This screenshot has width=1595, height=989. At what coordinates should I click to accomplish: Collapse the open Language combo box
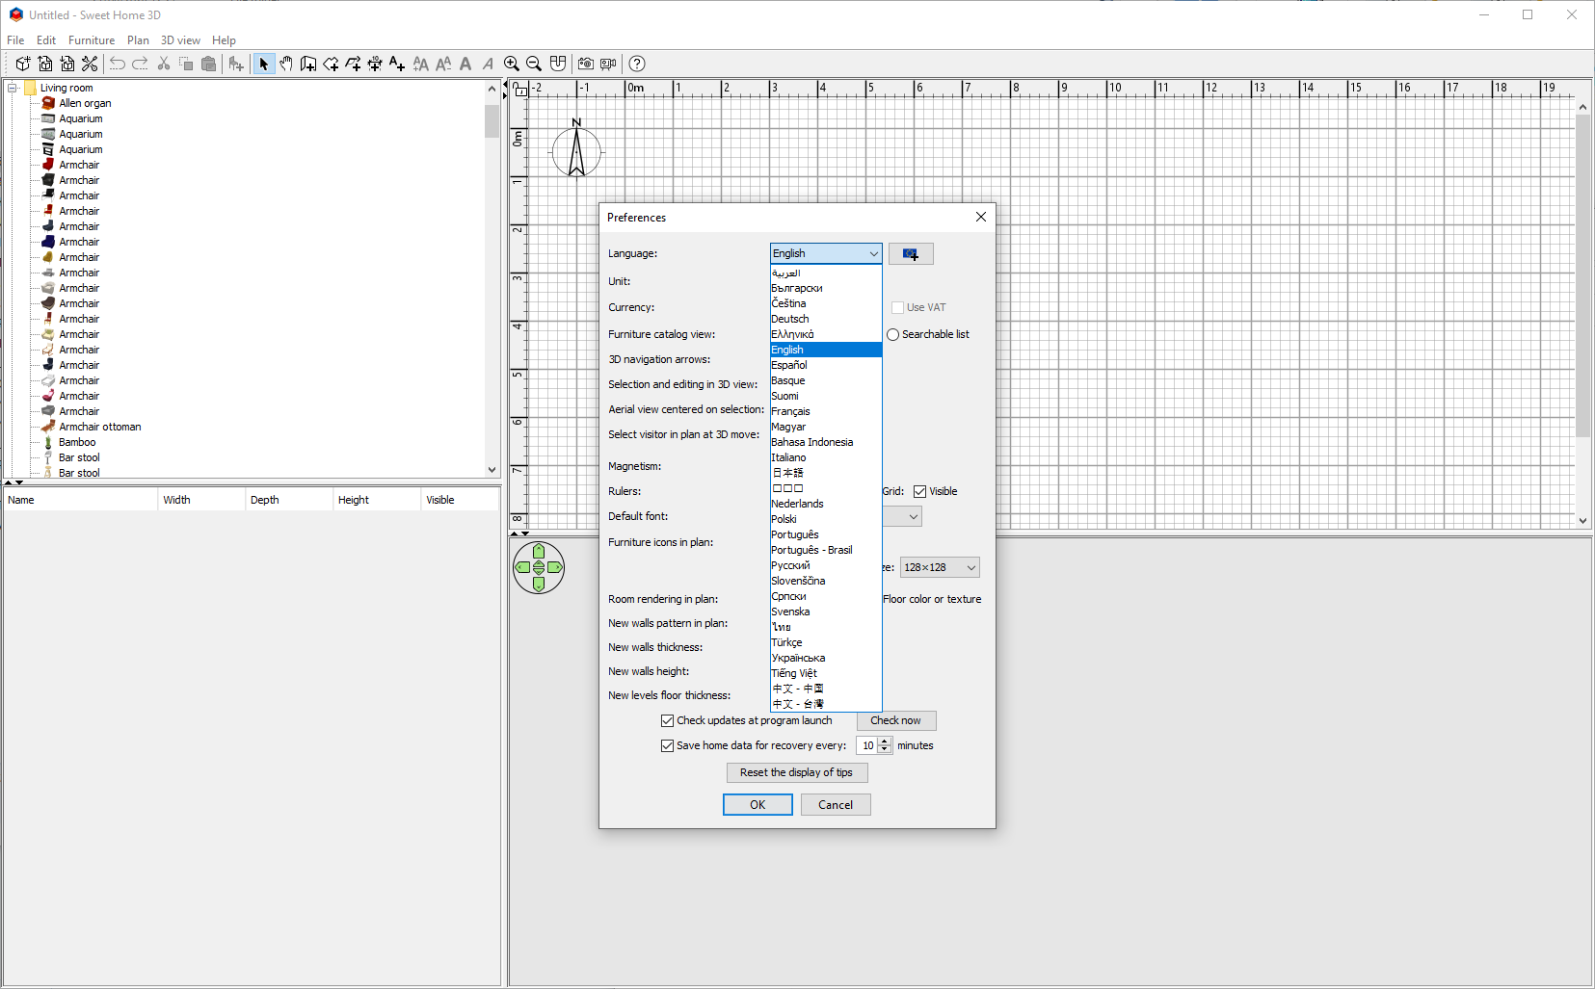873,253
